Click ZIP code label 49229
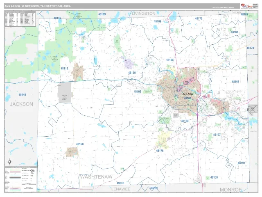 pyautogui.click(x=154, y=188)
